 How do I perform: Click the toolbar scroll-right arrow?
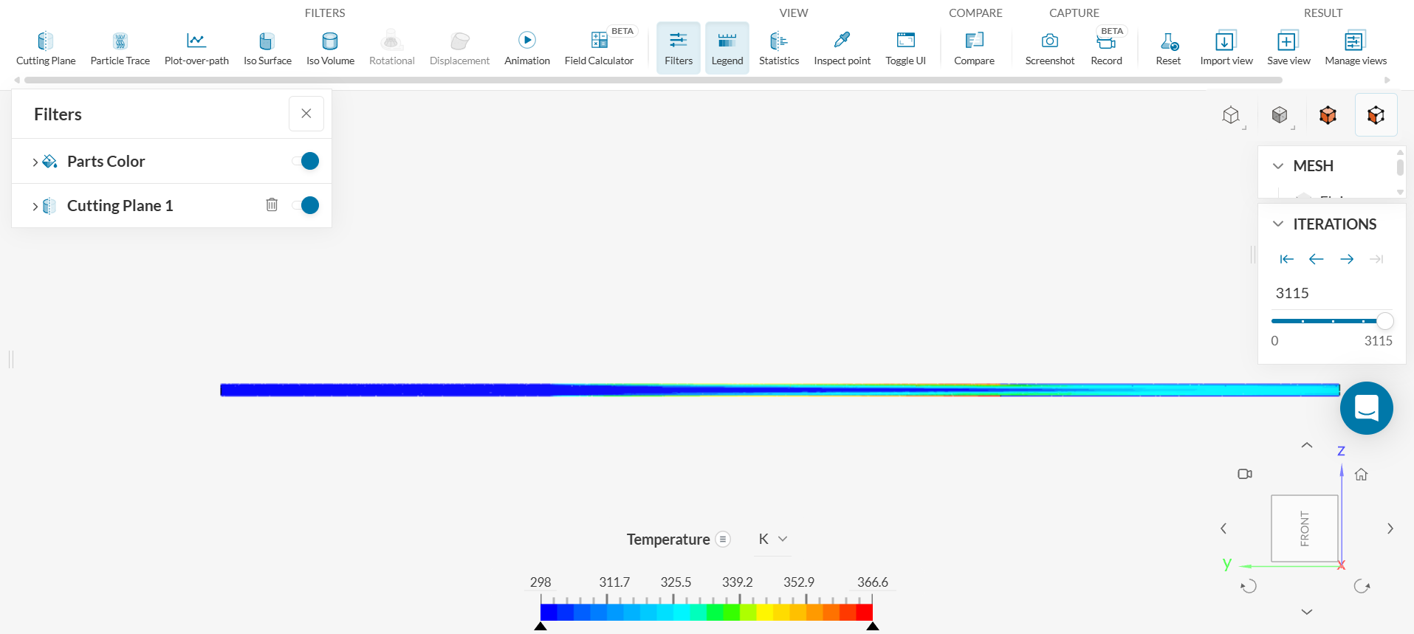[1387, 80]
